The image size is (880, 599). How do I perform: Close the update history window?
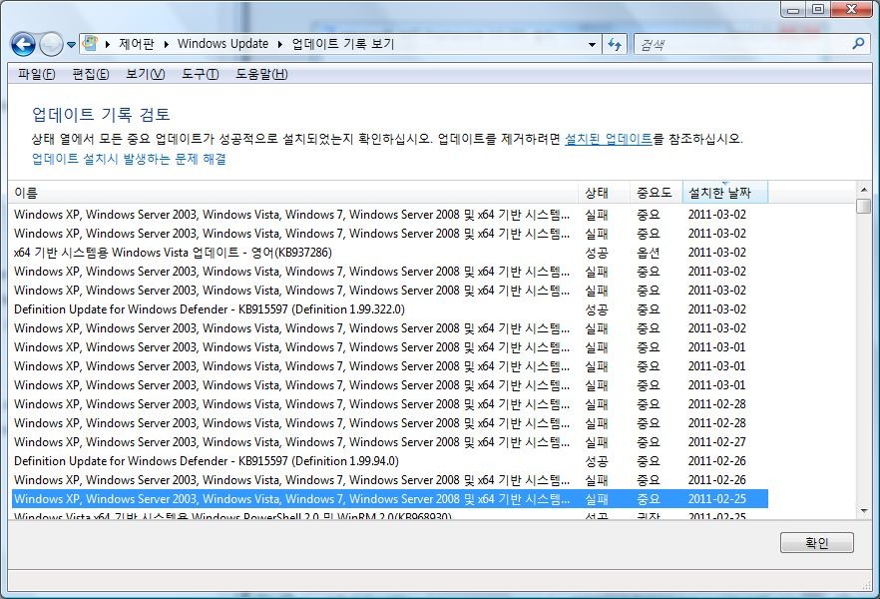tap(851, 10)
